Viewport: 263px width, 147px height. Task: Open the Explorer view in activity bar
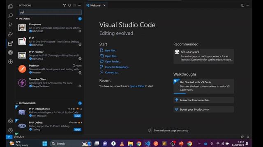(10, 7)
